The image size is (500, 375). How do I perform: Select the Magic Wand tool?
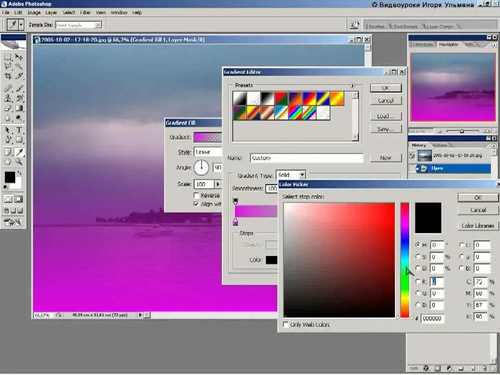19,66
